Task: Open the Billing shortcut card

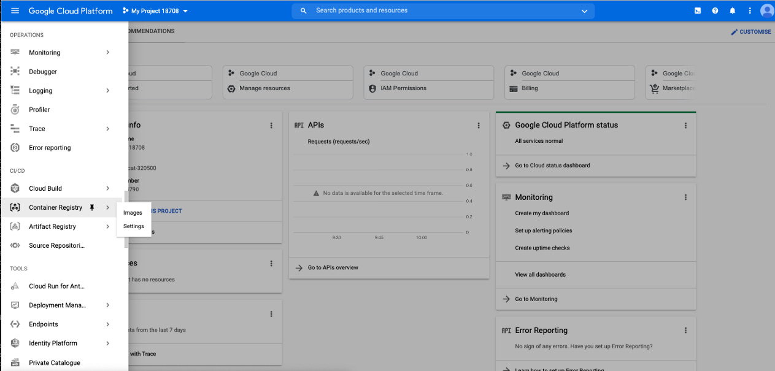Action: tap(570, 82)
